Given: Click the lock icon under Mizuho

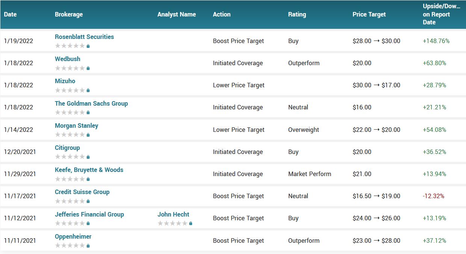Looking at the screenshot, I should pyautogui.click(x=88, y=90).
